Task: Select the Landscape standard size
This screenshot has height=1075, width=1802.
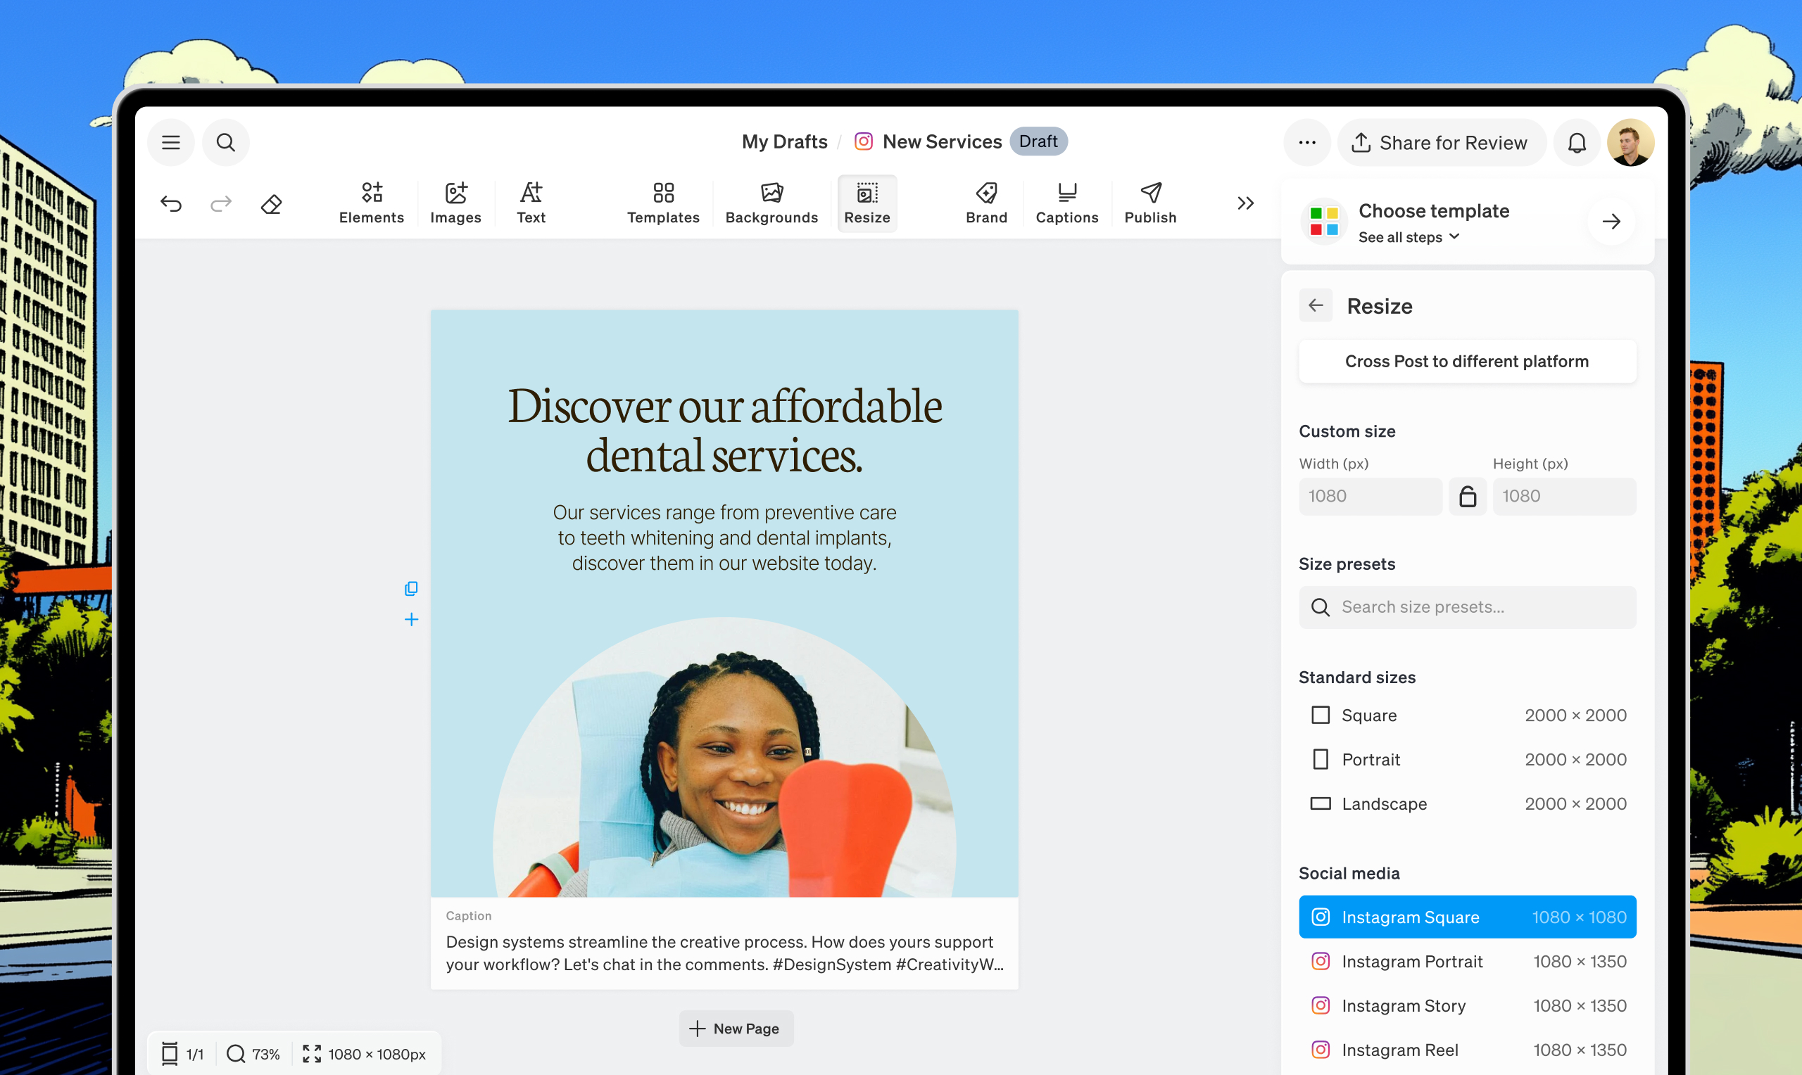Action: point(1467,803)
